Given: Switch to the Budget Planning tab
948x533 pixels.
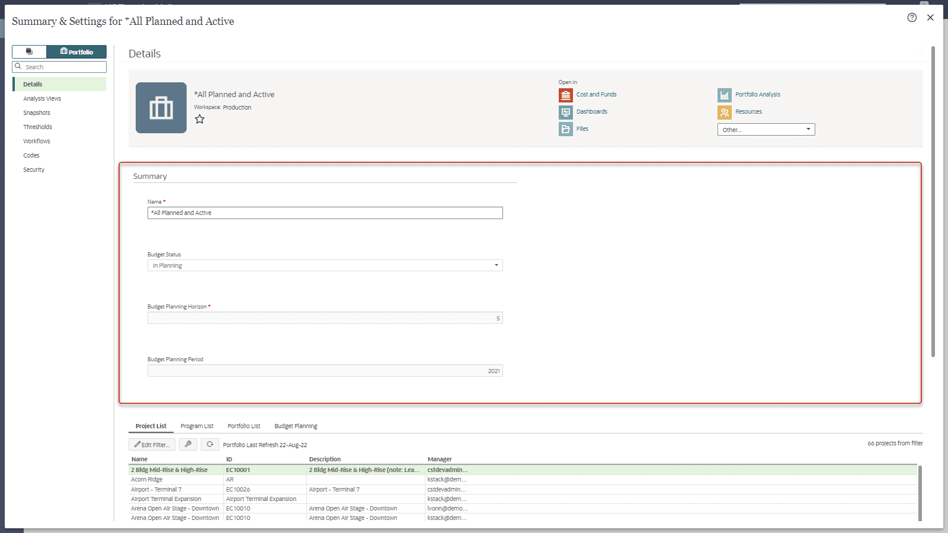Looking at the screenshot, I should [296, 426].
